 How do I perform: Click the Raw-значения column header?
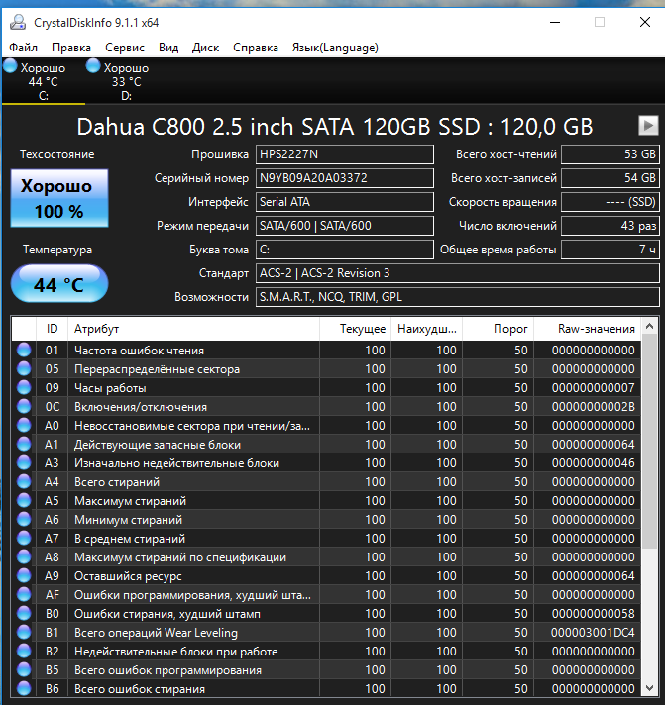click(x=595, y=328)
